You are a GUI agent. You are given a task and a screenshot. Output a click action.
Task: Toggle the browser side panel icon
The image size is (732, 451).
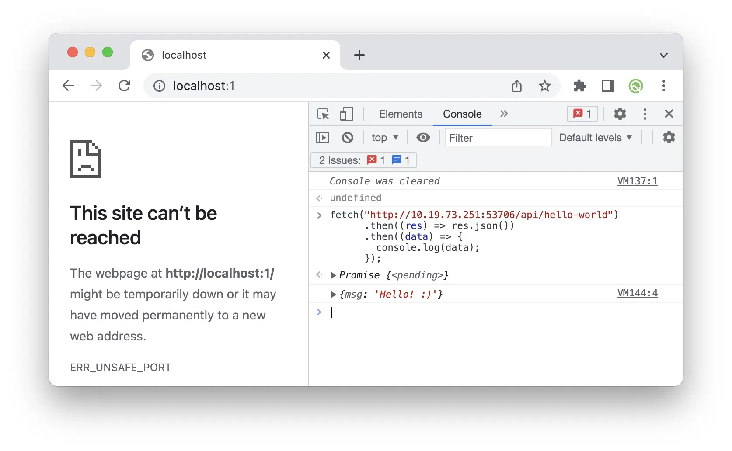coord(607,86)
